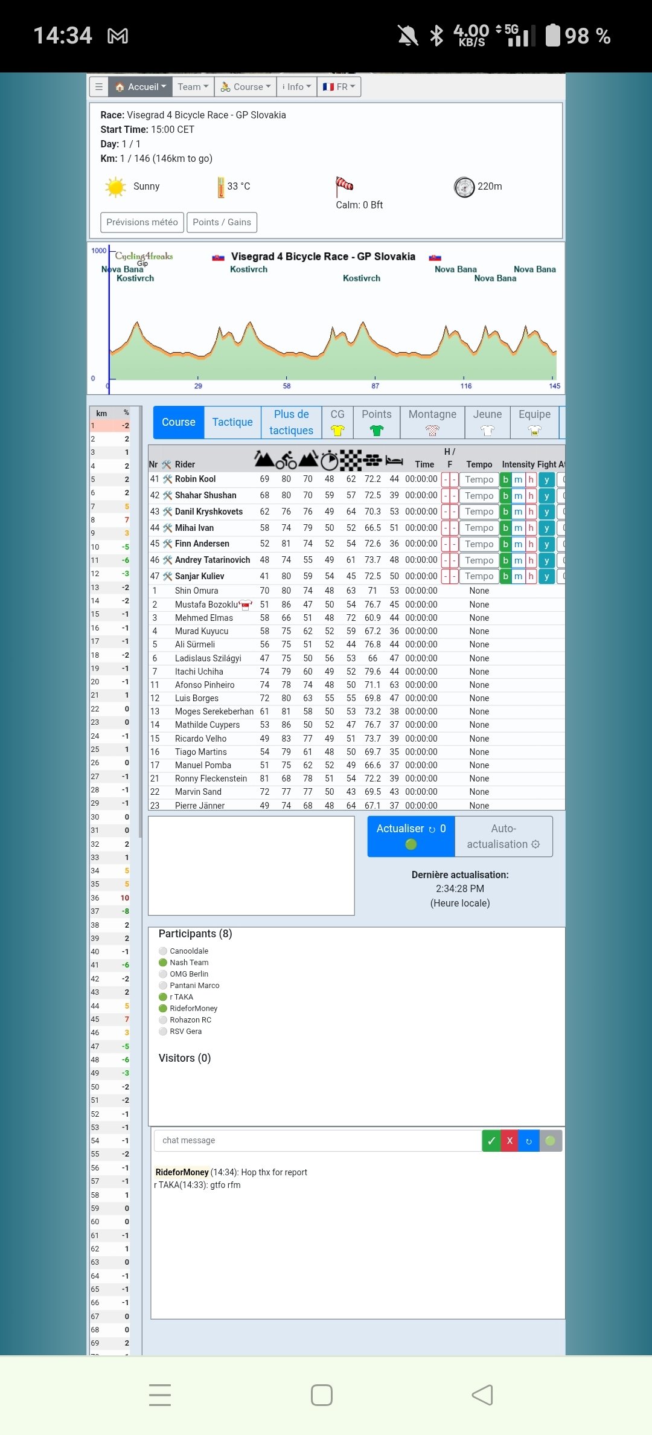Open the CG yellow jersey tab
The width and height of the screenshot is (652, 1435).
pos(337,422)
